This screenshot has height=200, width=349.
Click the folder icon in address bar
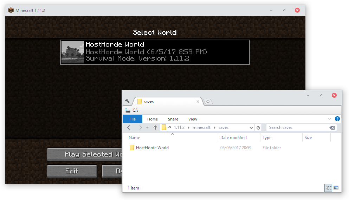pos(164,127)
